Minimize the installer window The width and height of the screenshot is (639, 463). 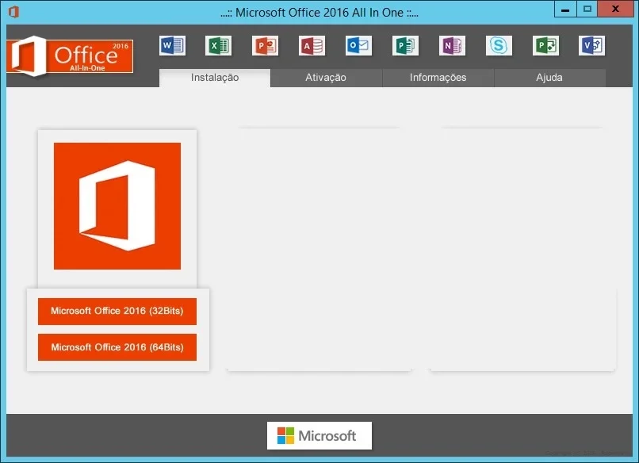tap(565, 9)
